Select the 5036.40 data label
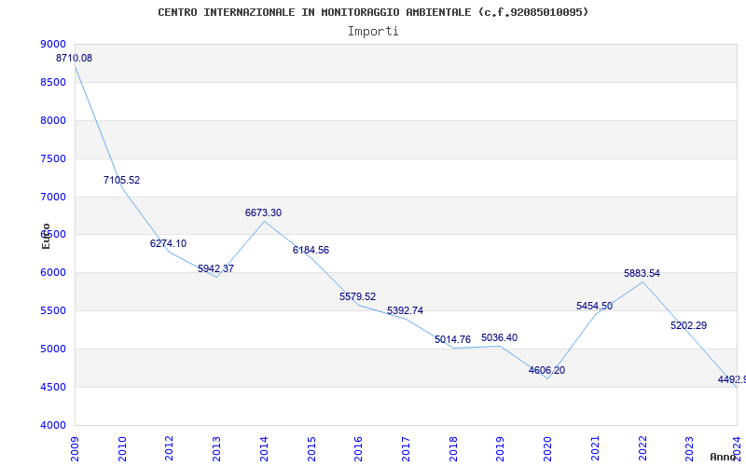The height and width of the screenshot is (466, 746). pos(500,338)
